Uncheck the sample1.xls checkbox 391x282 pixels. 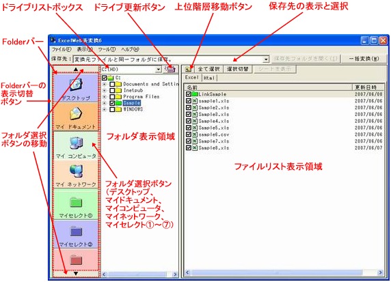pos(189,101)
